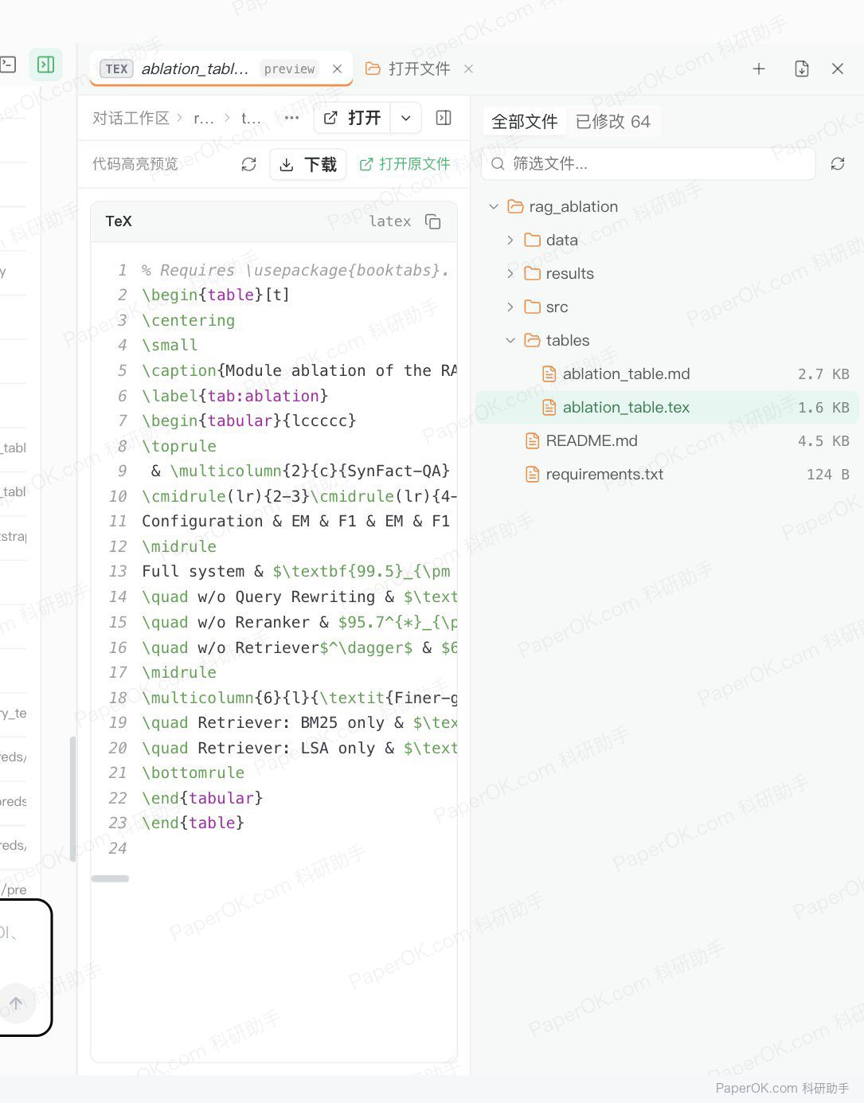Open the breadcrumb ellipsis menu
864x1103 pixels.
[292, 118]
